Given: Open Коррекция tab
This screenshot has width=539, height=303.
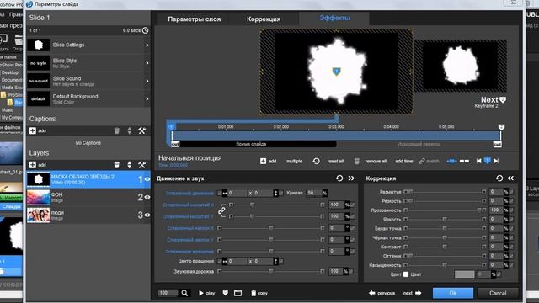Looking at the screenshot, I should coord(264,19).
